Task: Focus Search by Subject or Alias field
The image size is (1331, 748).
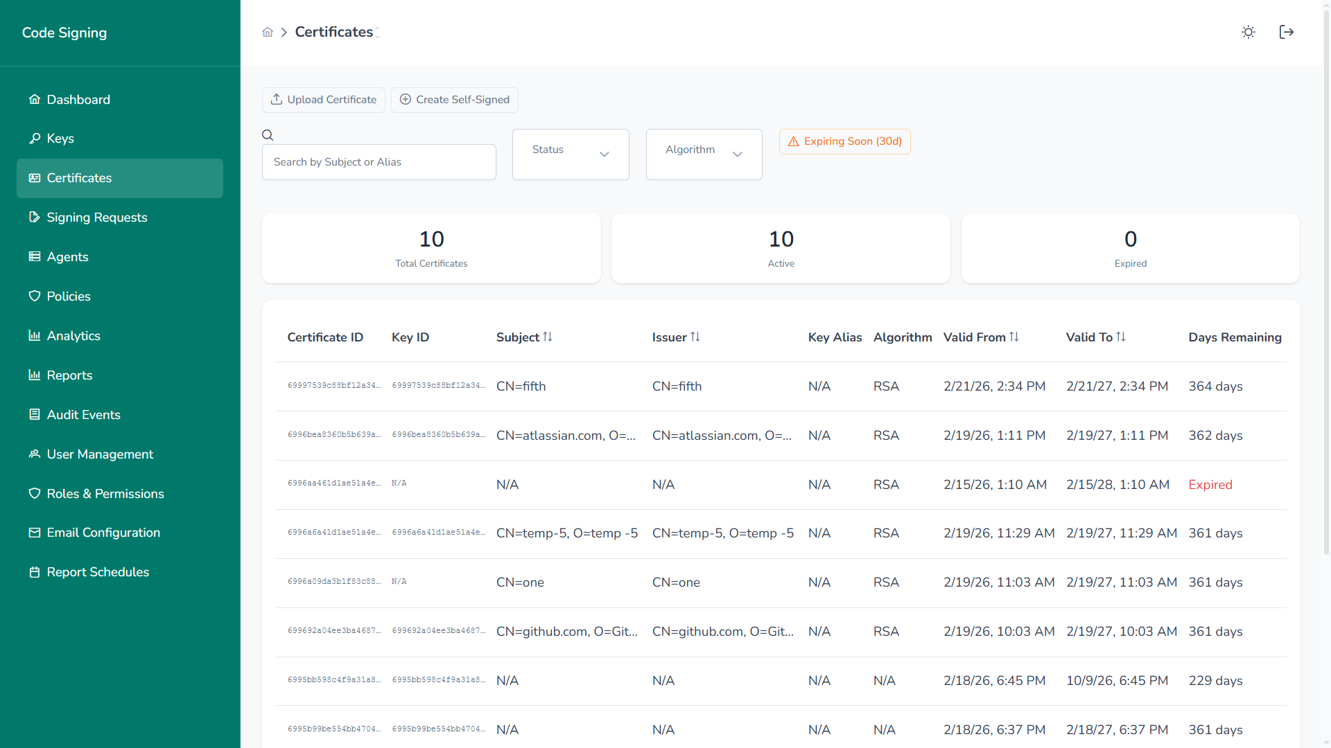Action: [379, 162]
